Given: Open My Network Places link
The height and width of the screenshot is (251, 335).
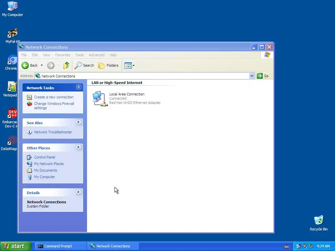Looking at the screenshot, I should 49,164.
